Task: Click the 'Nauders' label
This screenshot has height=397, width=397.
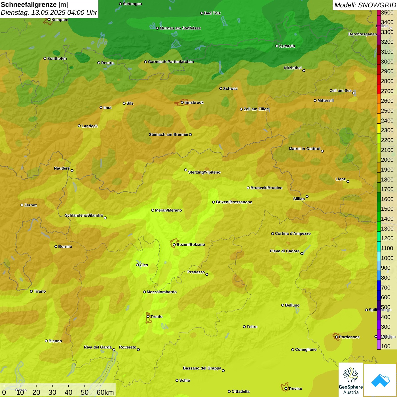Action: [62, 168]
